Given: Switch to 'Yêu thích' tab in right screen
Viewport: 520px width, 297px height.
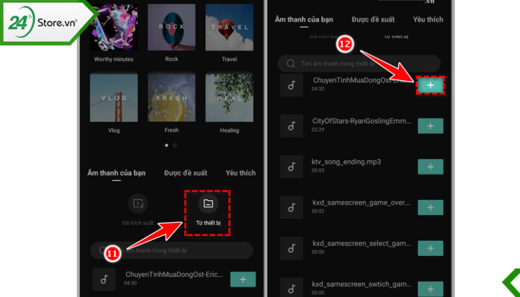Looking at the screenshot, I should click(428, 19).
